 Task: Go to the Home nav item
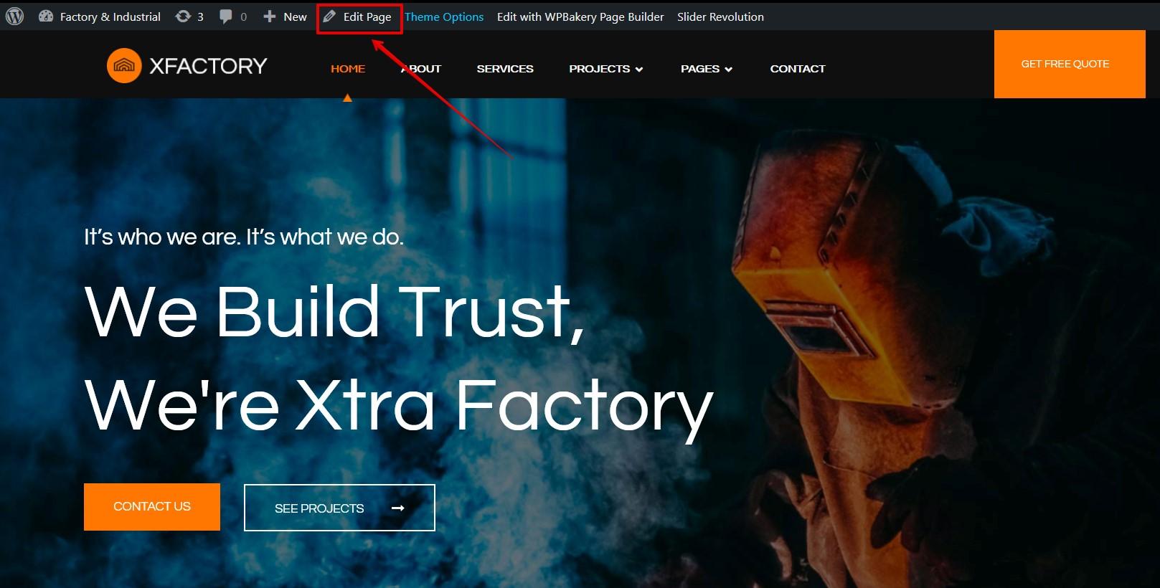click(x=348, y=69)
